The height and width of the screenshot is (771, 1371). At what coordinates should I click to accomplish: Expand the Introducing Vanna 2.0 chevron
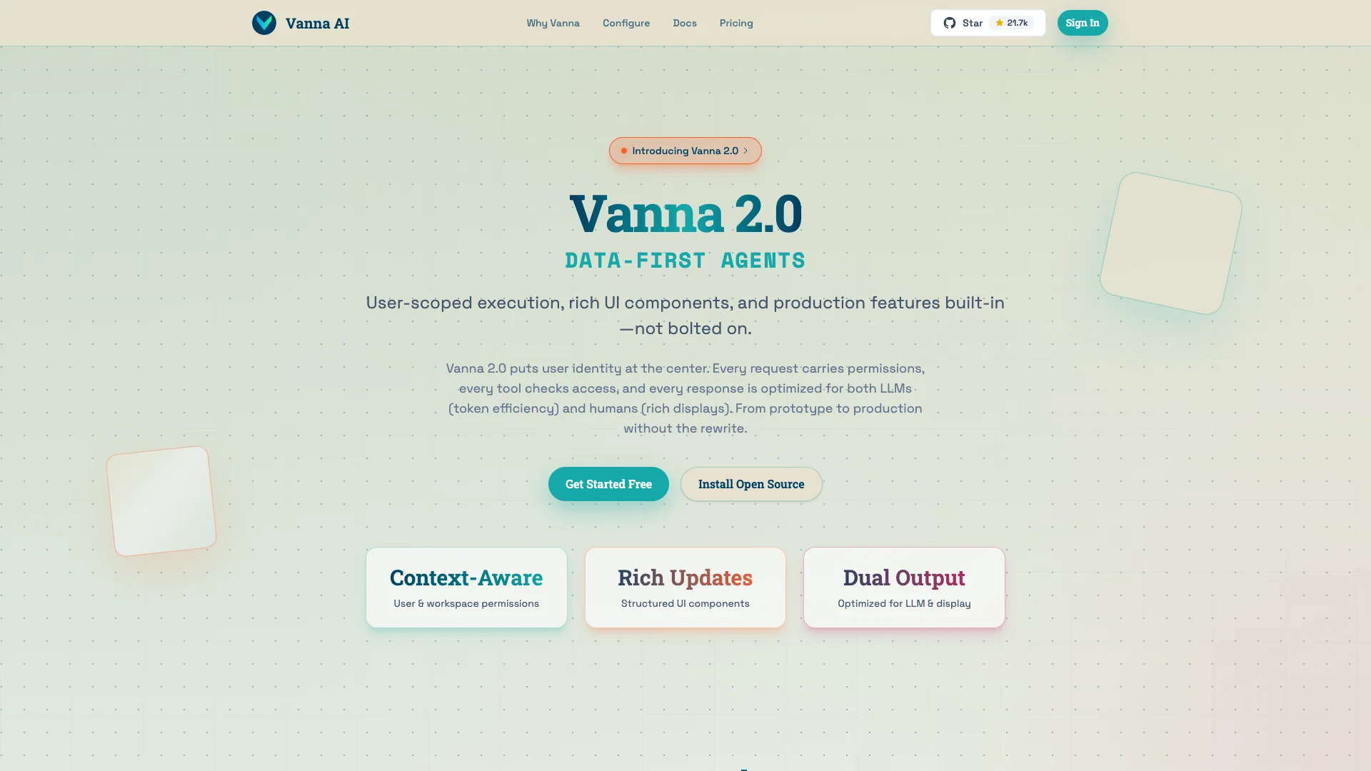coord(745,151)
